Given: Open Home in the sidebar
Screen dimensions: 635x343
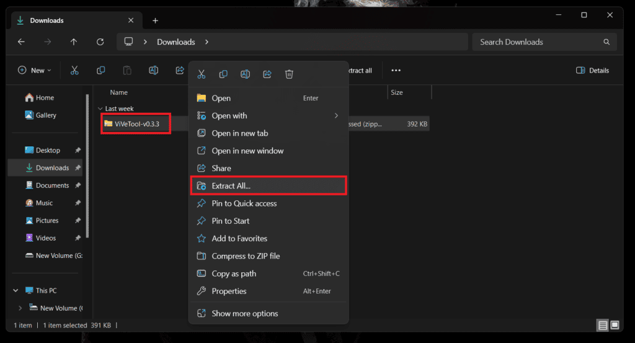Looking at the screenshot, I should pyautogui.click(x=45, y=97).
